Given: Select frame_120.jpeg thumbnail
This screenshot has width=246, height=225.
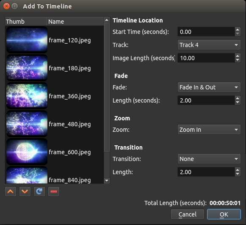Looking at the screenshot, I should tap(27, 40).
